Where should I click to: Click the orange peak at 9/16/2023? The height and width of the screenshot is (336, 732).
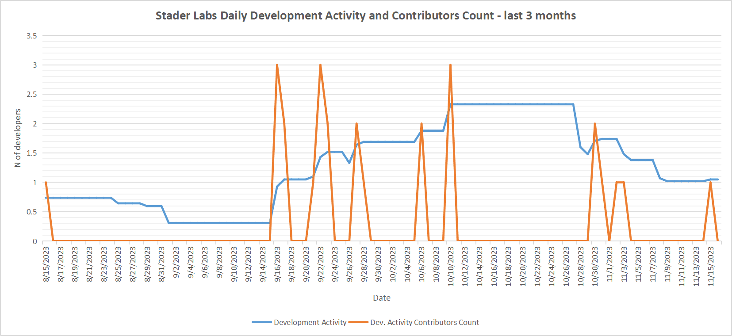(x=277, y=65)
